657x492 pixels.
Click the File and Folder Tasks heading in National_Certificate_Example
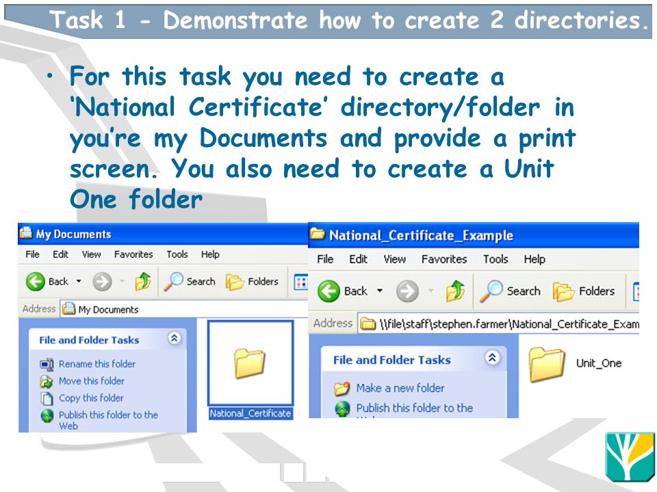coord(392,360)
